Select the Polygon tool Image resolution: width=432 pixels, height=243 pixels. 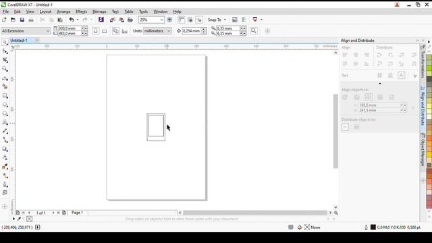tap(5, 113)
